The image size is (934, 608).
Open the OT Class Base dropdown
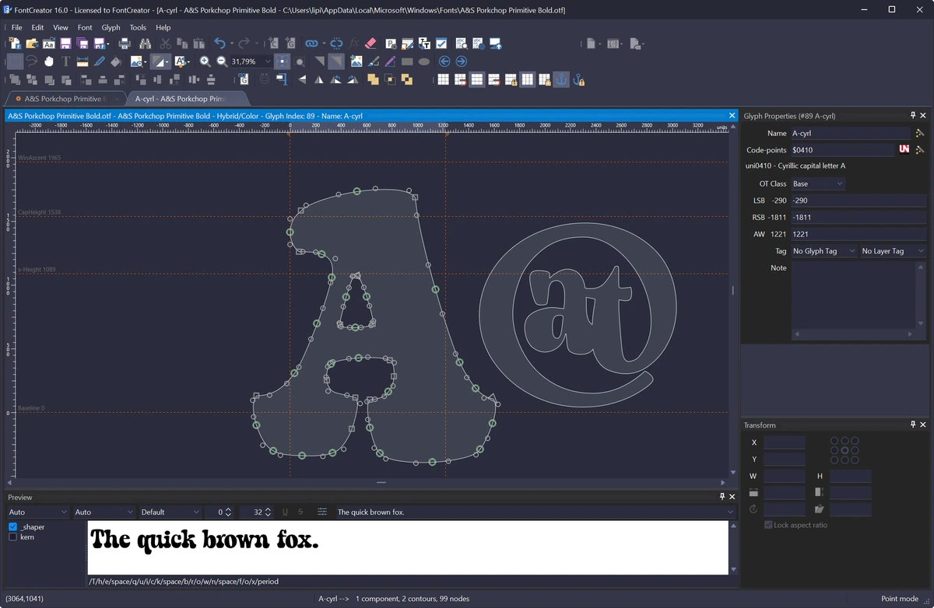point(818,184)
